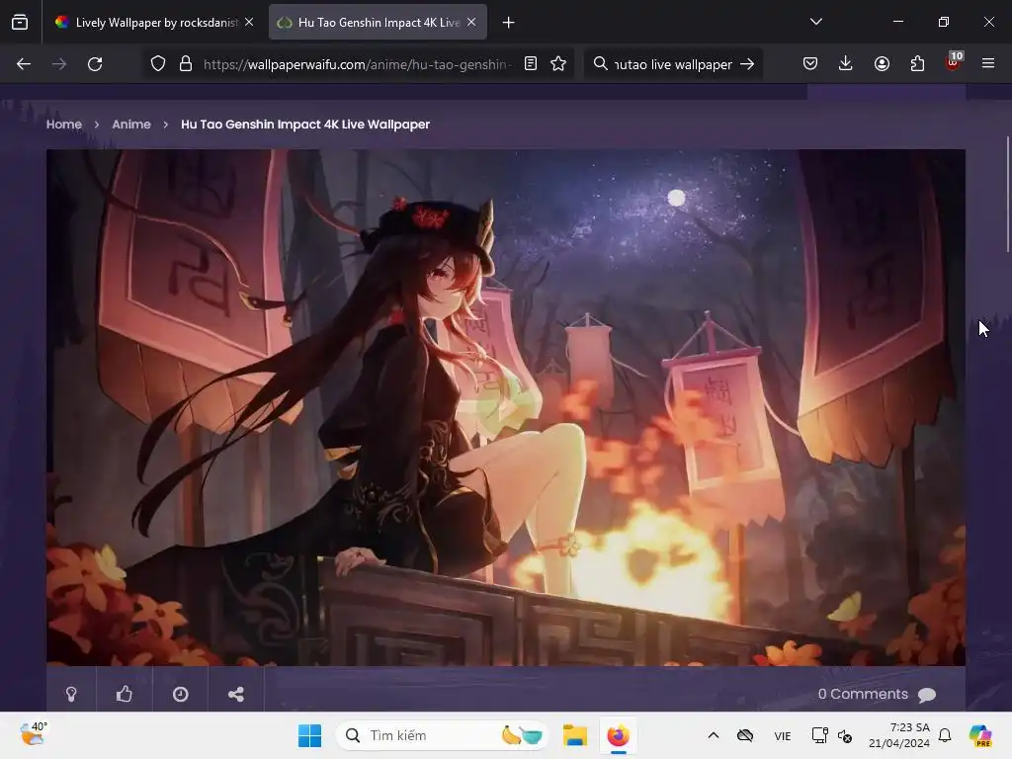Bookmark this page with the star icon
Screen dimensions: 1012x759
pyautogui.click(x=558, y=64)
